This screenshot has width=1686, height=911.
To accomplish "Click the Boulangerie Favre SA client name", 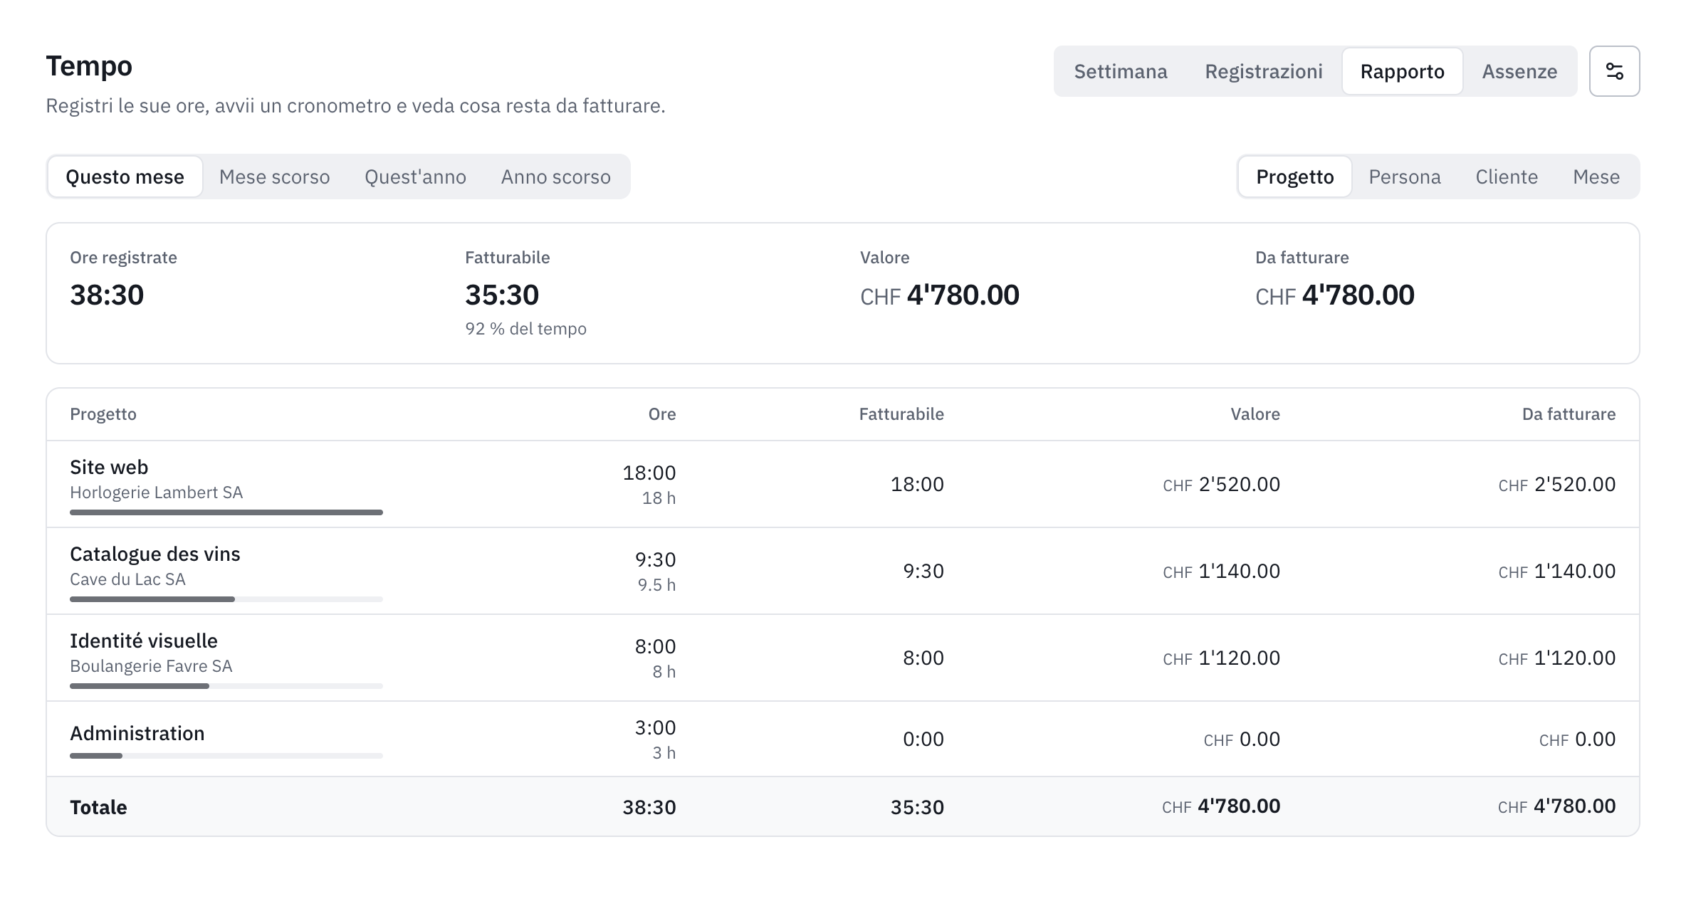I will click(x=152, y=666).
